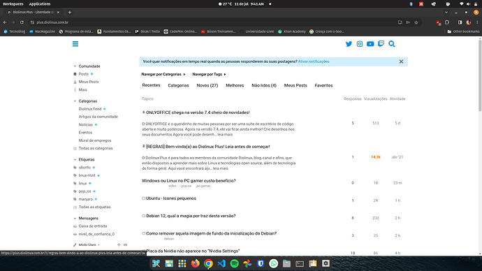Open Ubuntu - Ícones pequenos topic
The width and height of the screenshot is (482, 271).
(171, 198)
